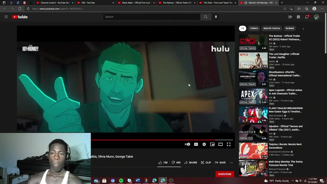Open The Lost Daughter trailer title link
Viewport: 327px width, 184px height.
[284, 56]
